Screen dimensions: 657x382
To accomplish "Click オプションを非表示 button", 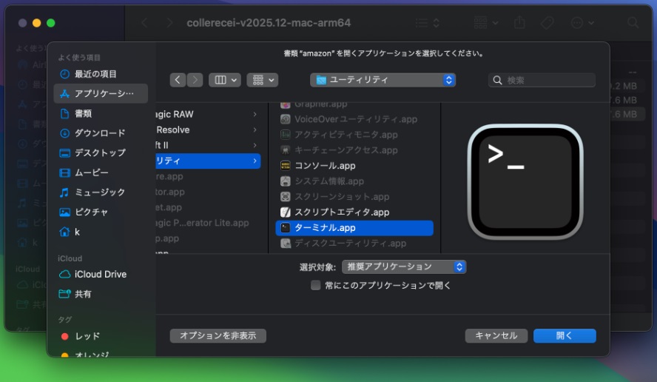I will (218, 335).
